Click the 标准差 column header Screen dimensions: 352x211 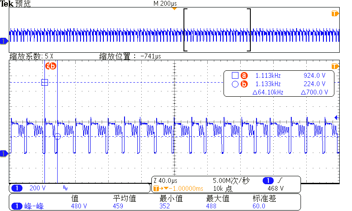click(264, 198)
